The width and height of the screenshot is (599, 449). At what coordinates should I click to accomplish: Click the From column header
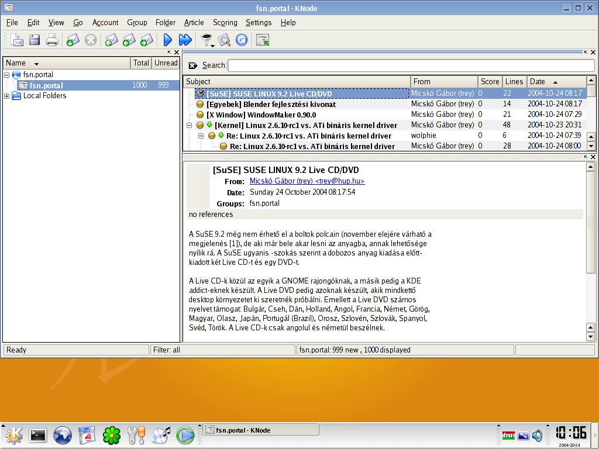click(x=444, y=82)
